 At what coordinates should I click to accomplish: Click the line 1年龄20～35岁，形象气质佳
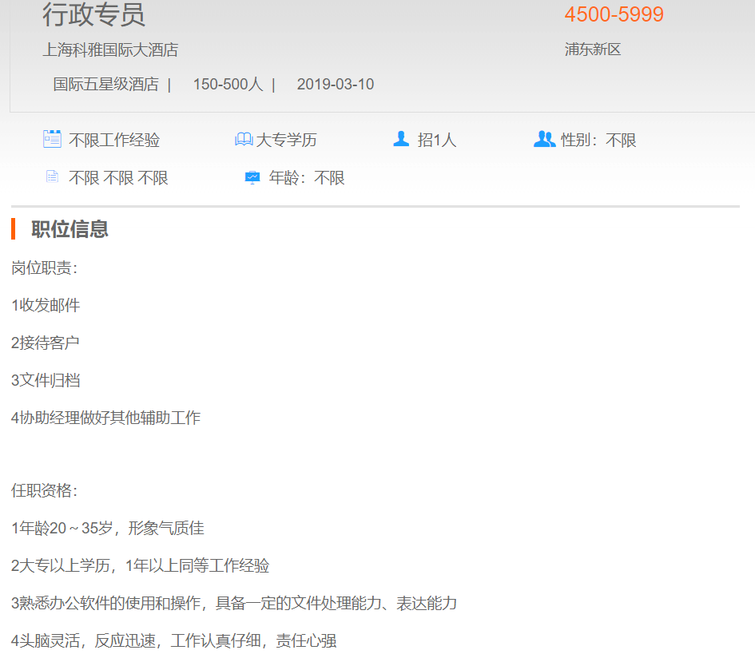click(108, 528)
